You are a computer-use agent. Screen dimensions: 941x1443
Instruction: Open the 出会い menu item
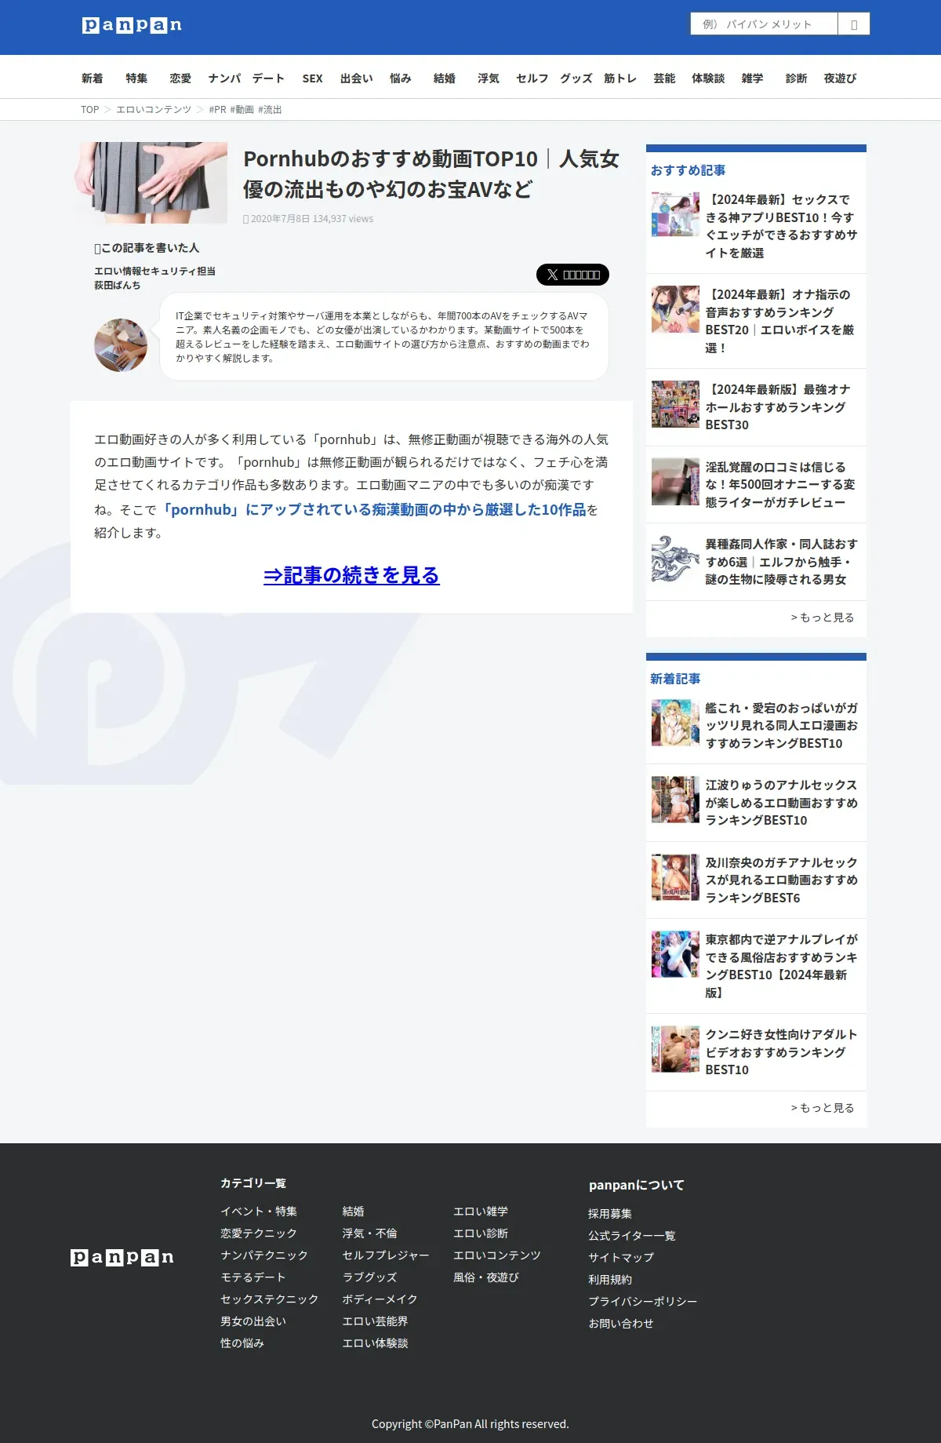356,78
